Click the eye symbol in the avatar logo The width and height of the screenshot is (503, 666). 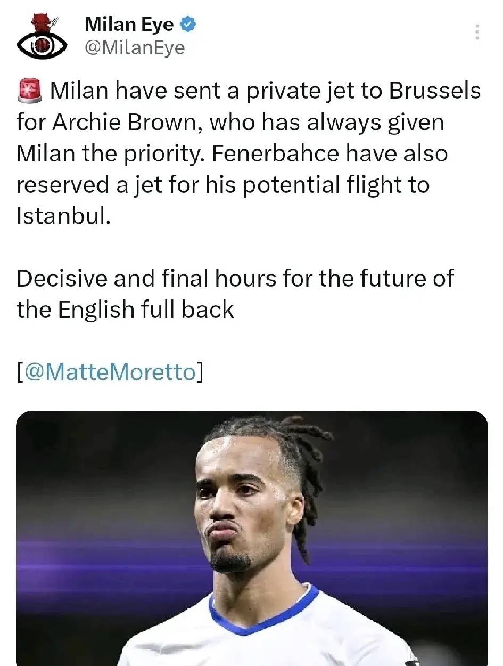42,45
